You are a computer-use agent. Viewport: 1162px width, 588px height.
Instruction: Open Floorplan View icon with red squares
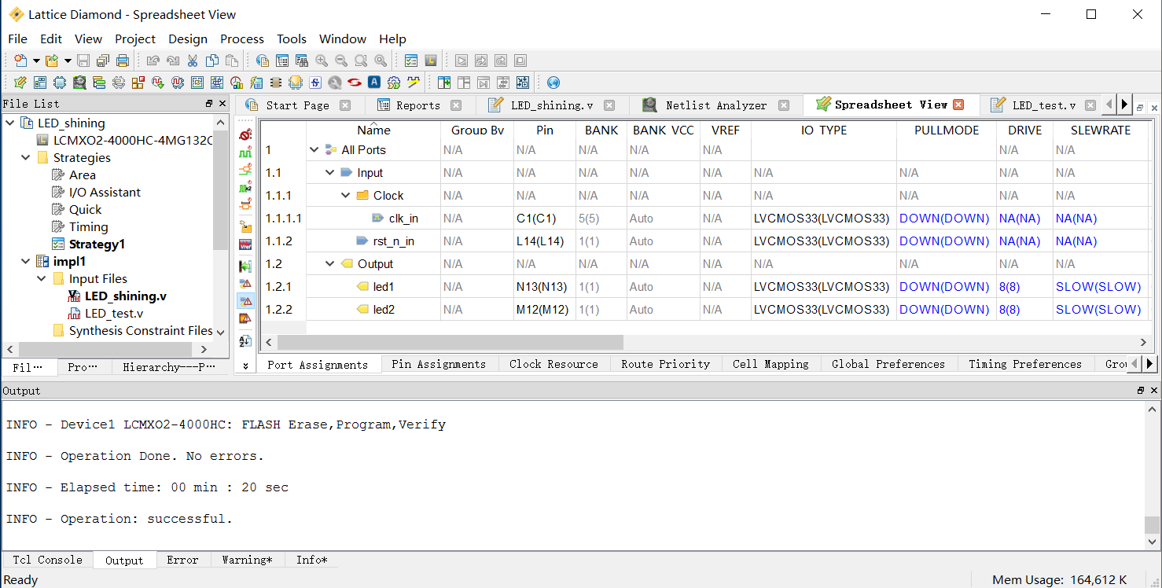click(138, 83)
